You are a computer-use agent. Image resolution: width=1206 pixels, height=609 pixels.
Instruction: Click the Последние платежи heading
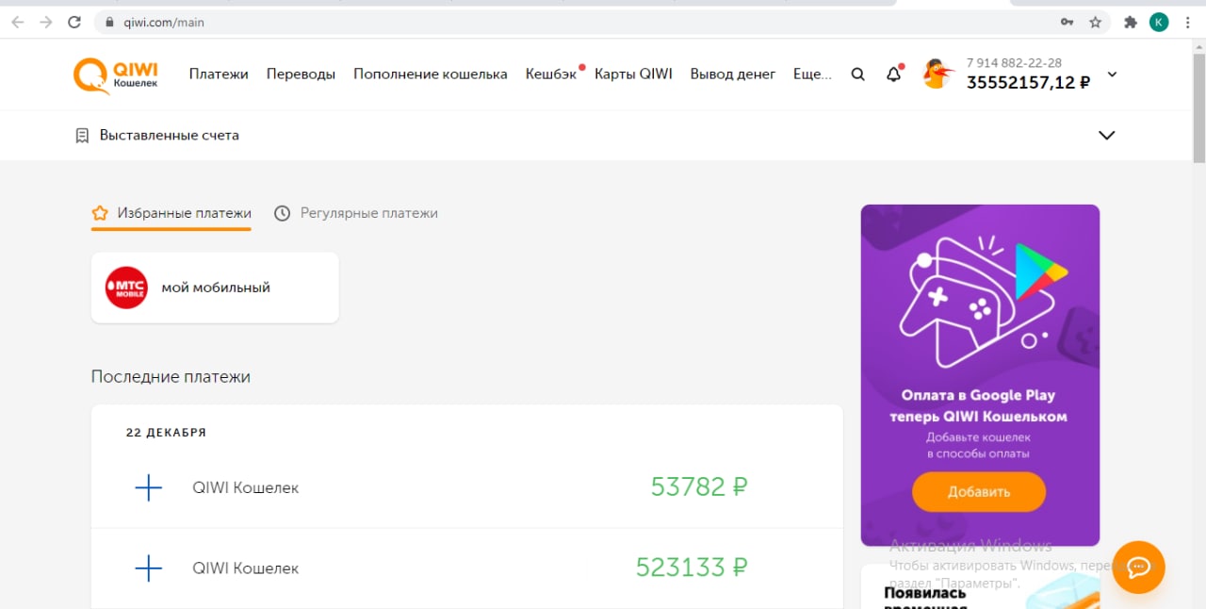[171, 376]
